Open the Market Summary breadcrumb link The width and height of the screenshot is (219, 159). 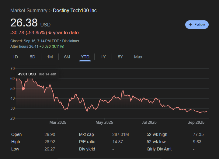pos(29,10)
